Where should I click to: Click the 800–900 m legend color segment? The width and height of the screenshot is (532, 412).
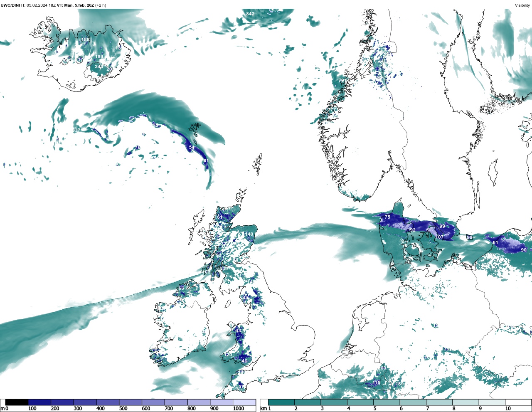pyautogui.click(x=199, y=402)
